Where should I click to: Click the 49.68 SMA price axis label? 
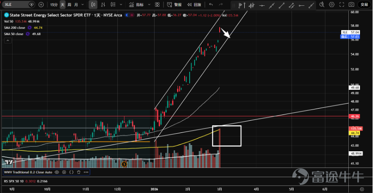[x=355, y=88]
